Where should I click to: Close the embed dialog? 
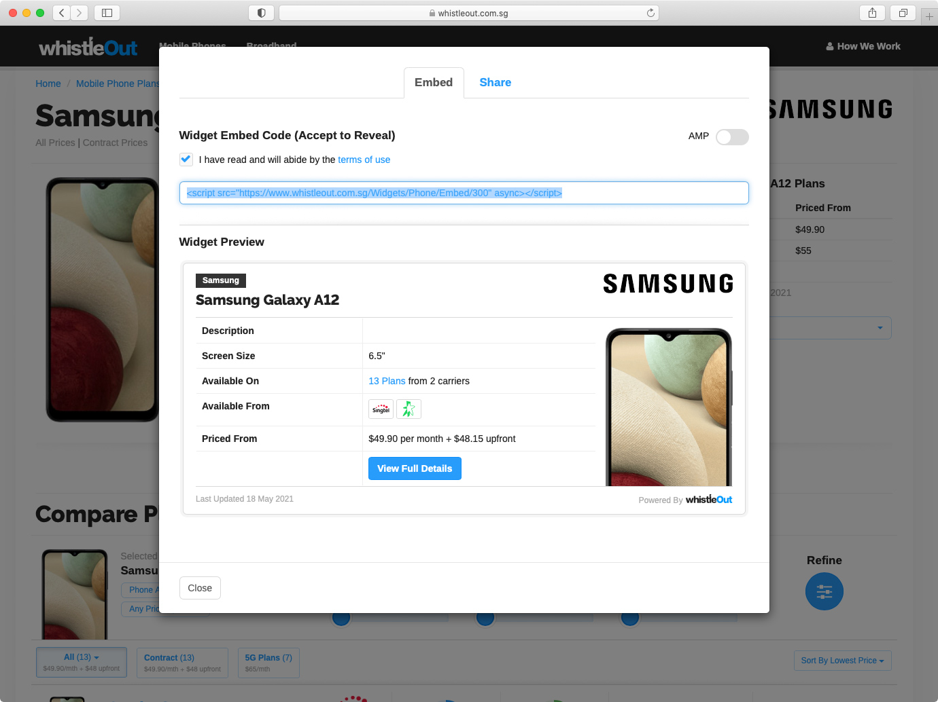200,588
